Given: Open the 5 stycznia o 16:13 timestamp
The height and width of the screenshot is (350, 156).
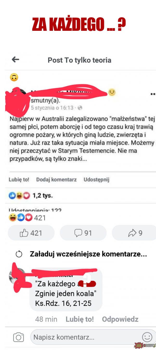Looking at the screenshot, I should [51, 108].
